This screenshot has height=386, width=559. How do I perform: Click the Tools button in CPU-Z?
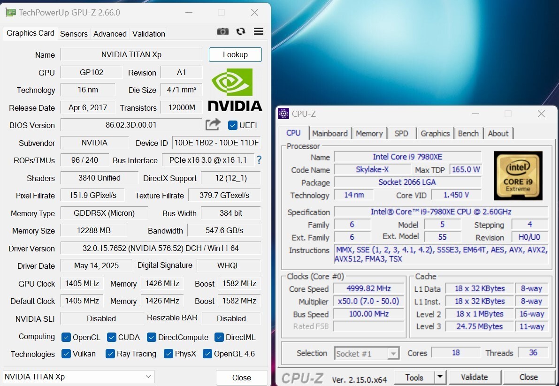[414, 377]
